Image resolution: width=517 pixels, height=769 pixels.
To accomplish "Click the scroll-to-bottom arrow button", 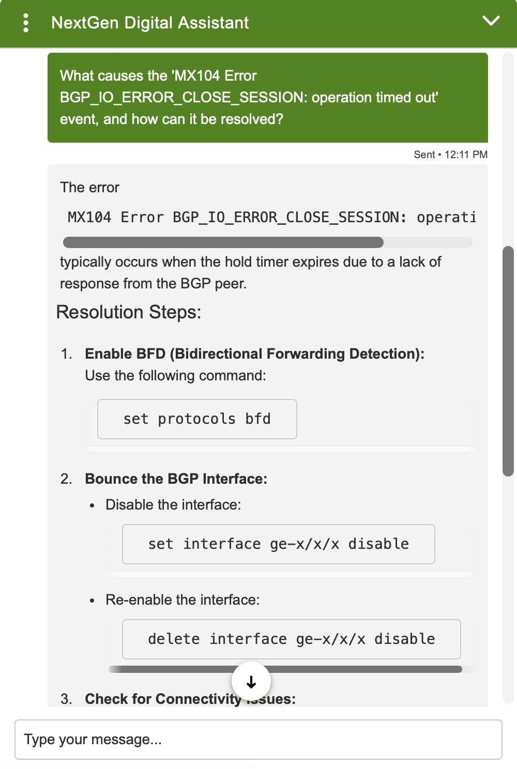I will 251,682.
